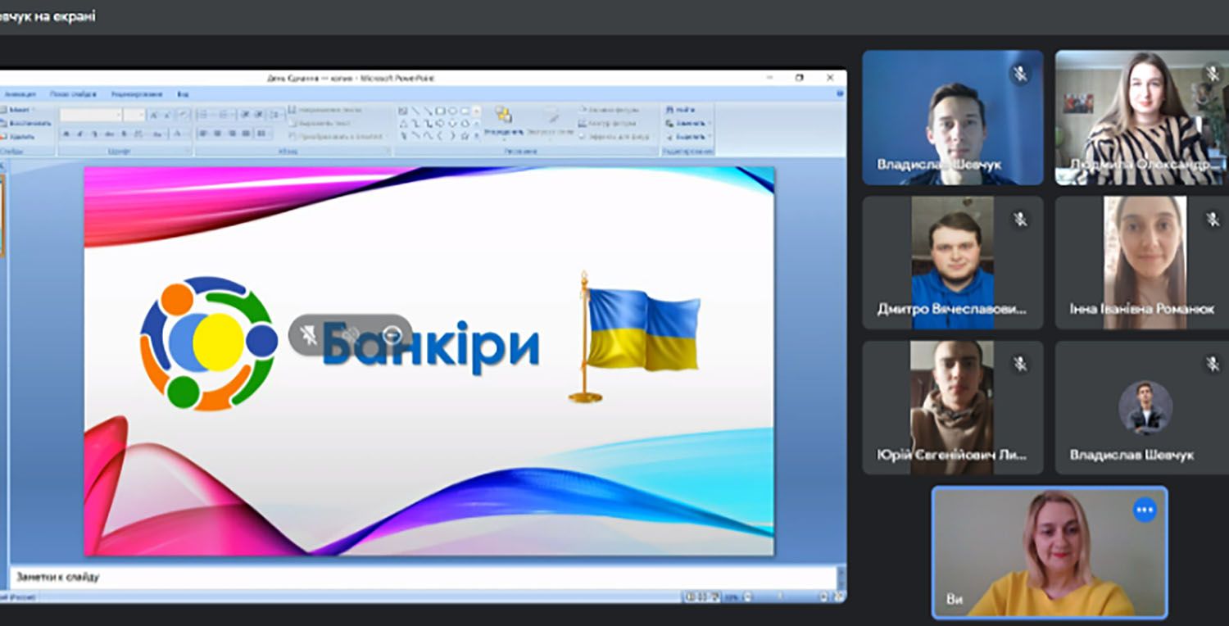Select the star shape in gallery

pyautogui.click(x=465, y=136)
